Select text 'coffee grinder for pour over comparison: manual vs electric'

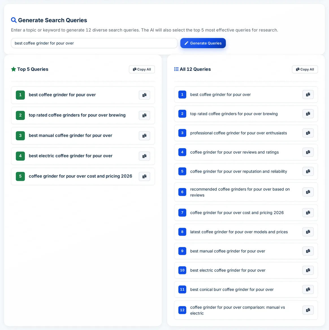coord(237,310)
